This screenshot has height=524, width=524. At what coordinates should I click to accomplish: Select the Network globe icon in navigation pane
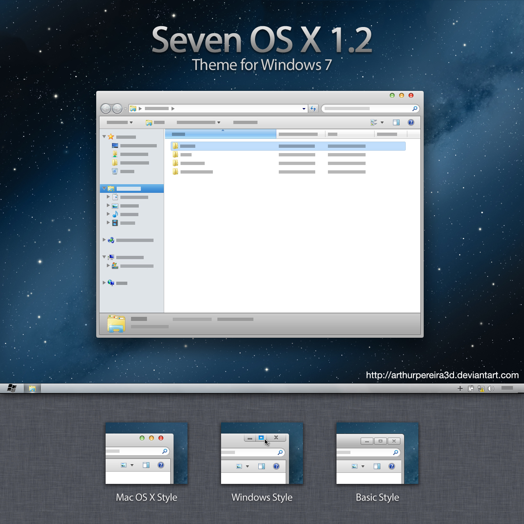[111, 283]
